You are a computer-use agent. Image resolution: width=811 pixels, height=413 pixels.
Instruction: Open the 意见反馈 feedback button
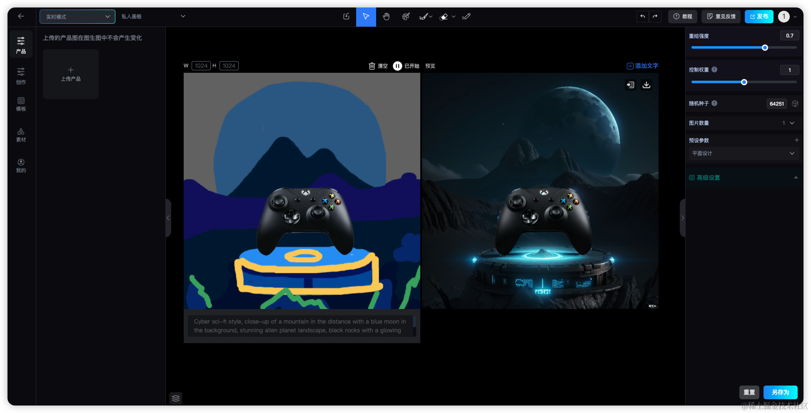point(721,17)
